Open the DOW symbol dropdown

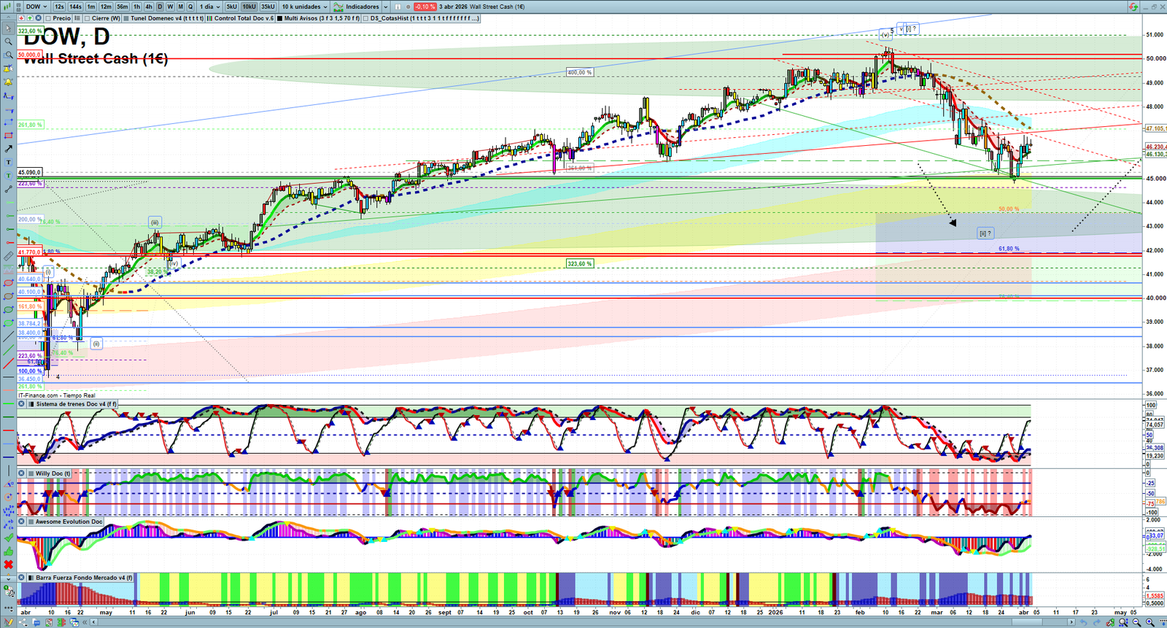click(36, 7)
